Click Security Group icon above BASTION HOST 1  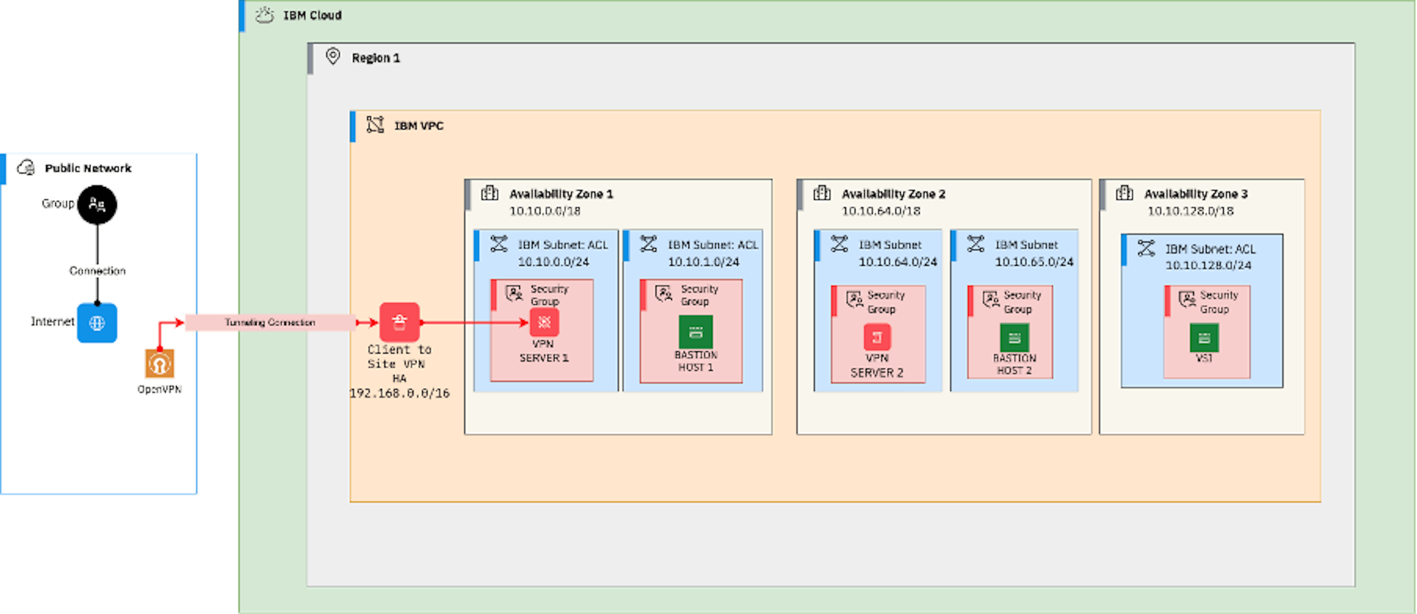coord(664,293)
